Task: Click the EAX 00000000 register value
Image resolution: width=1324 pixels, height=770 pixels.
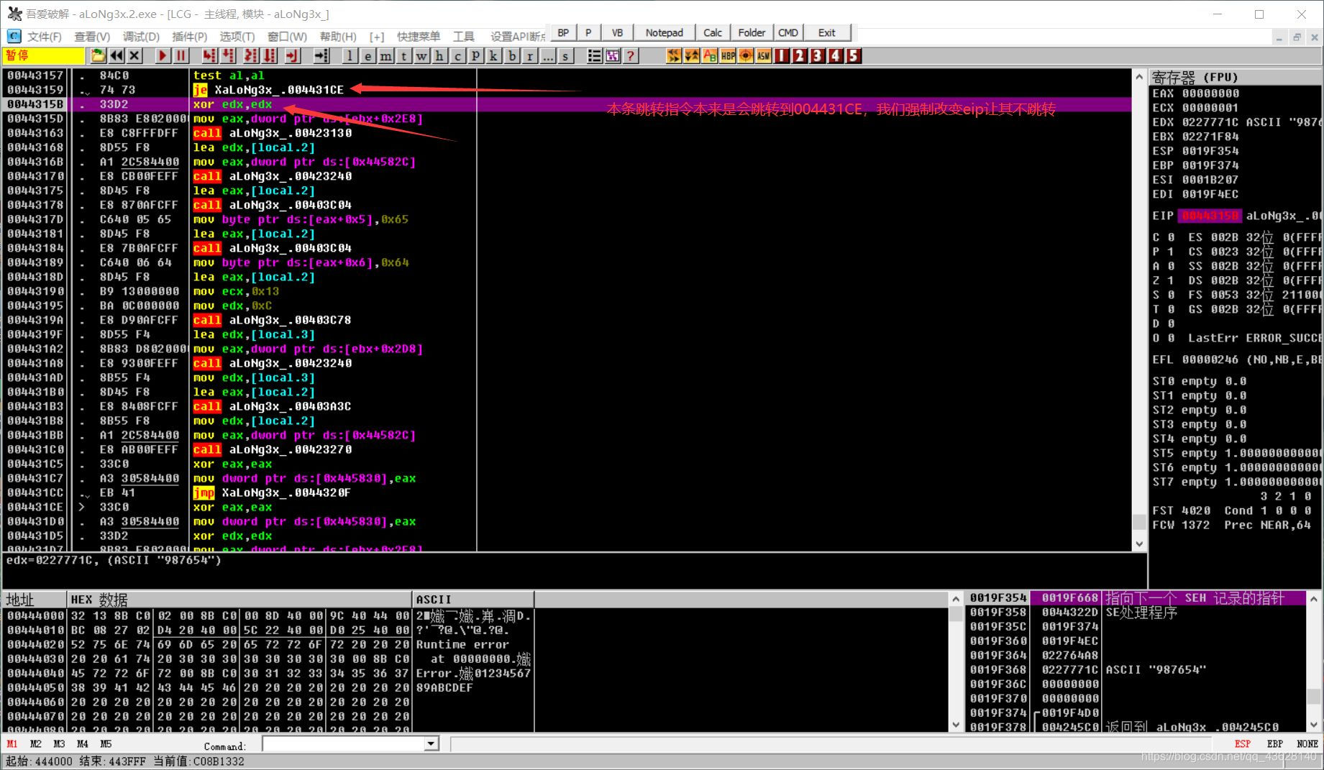Action: 1210,93
